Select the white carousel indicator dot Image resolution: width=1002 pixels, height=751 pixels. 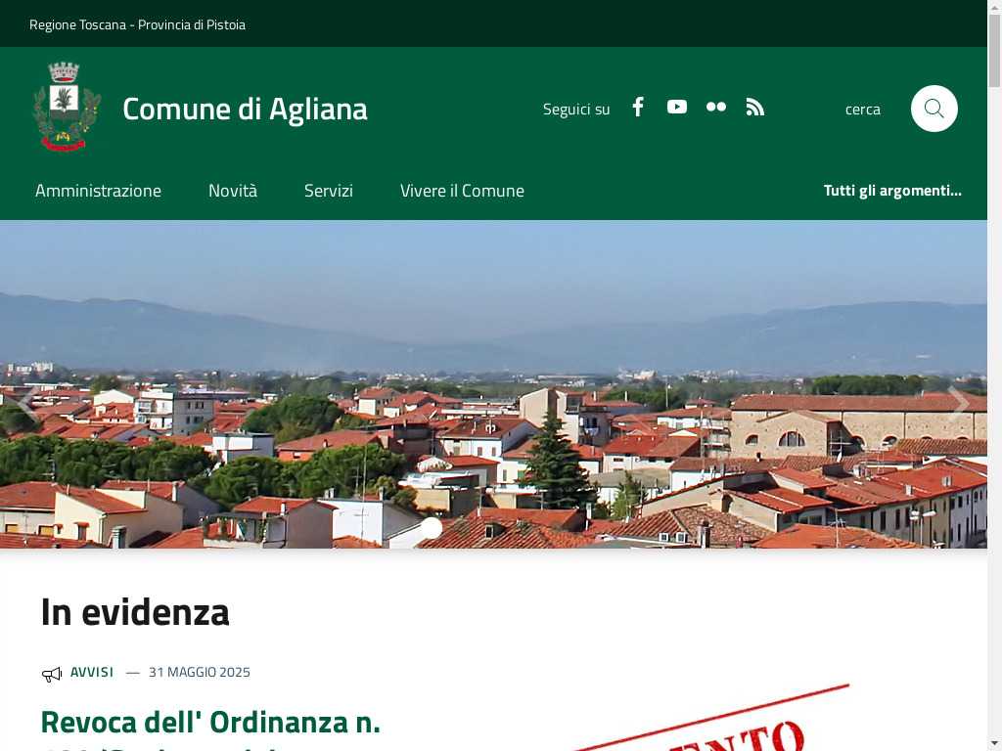[x=432, y=528]
